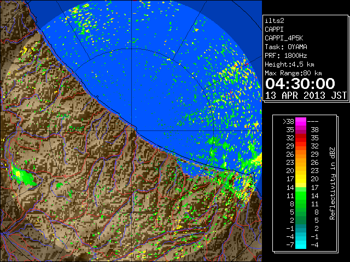Image resolution: width=350 pixels, height=262 pixels.
Task: Click the red 32-35 dBZ legend swatch
Action: pyautogui.click(x=301, y=138)
